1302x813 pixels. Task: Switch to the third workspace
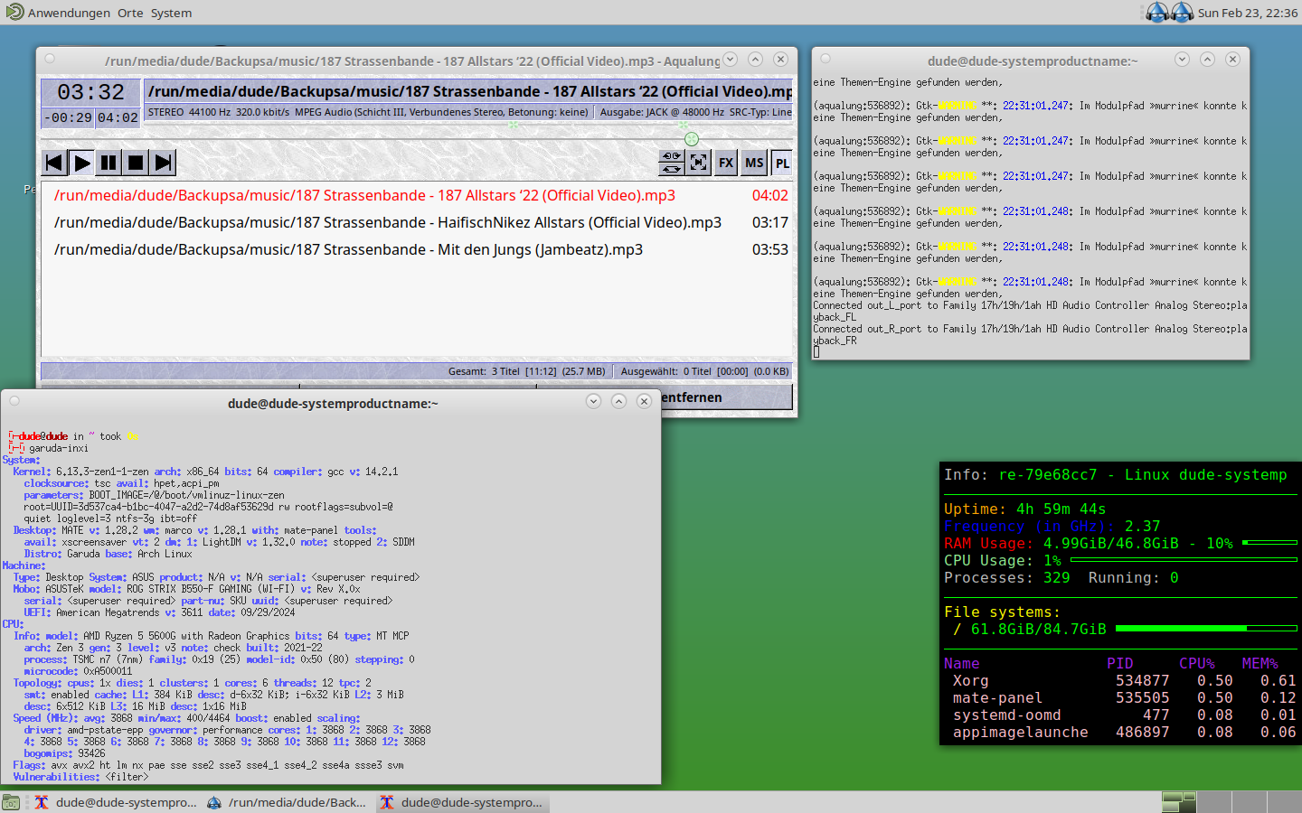coord(1249,802)
